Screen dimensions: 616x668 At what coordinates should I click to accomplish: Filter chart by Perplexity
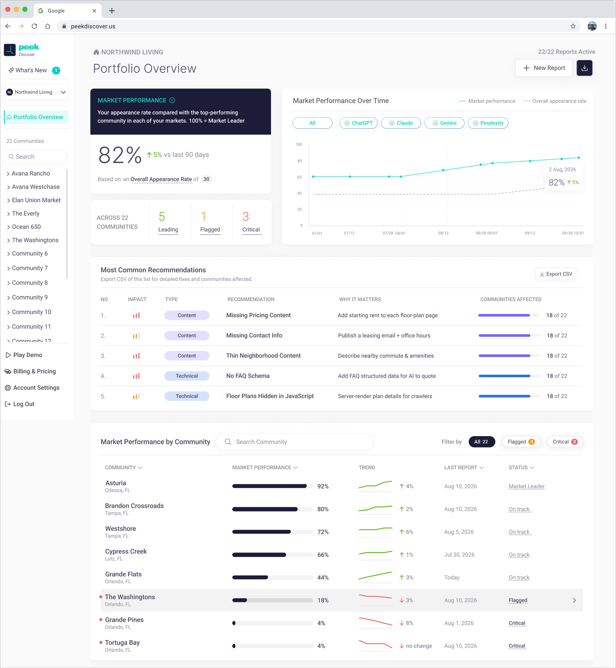[488, 123]
